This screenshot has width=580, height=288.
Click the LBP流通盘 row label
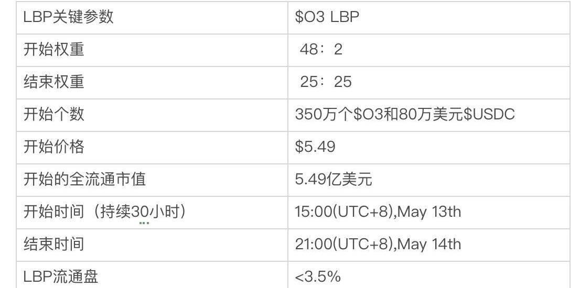tap(61, 276)
